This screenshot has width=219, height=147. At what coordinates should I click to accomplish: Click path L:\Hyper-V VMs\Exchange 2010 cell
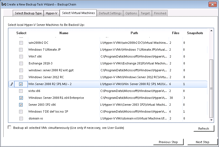[x=134, y=63]
